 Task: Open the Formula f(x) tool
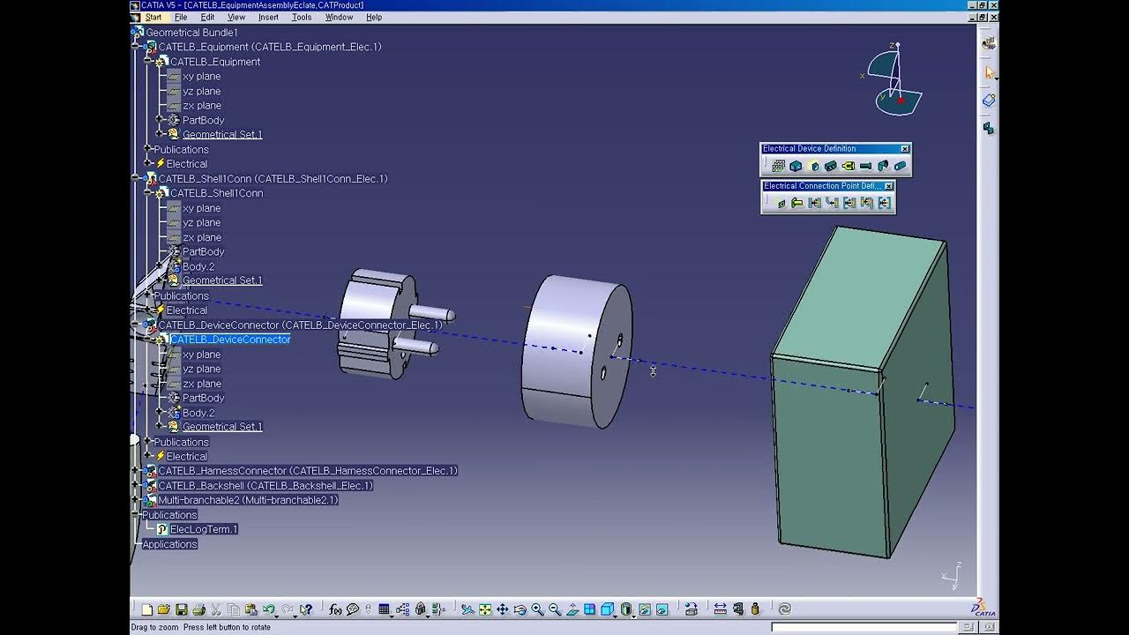[x=335, y=609]
